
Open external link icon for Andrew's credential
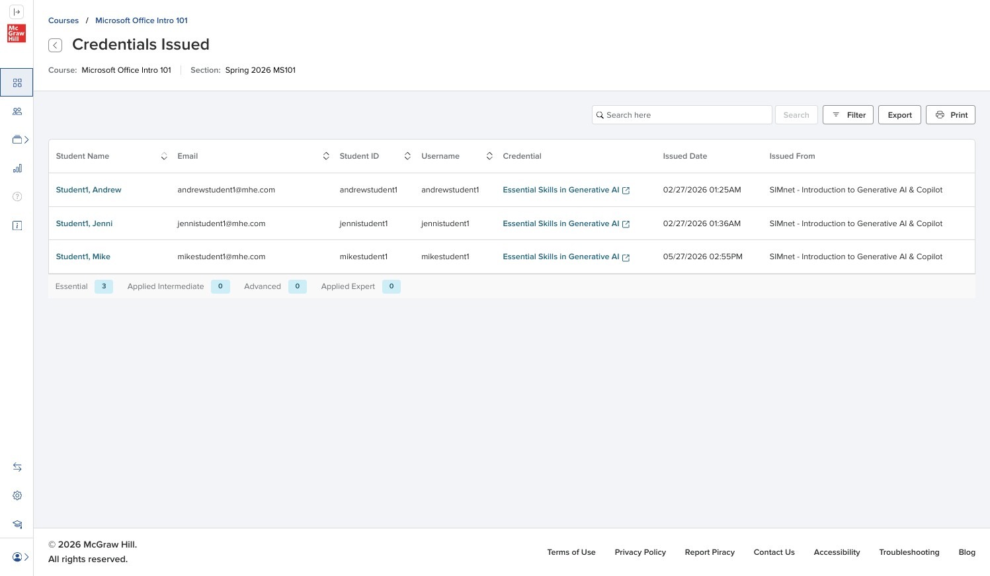[x=626, y=190]
